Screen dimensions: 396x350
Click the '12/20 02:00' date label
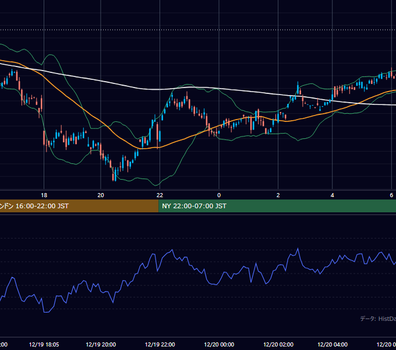tap(278, 344)
